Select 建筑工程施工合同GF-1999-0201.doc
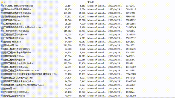The width and height of the screenshot is (175, 98). pos(21,71)
